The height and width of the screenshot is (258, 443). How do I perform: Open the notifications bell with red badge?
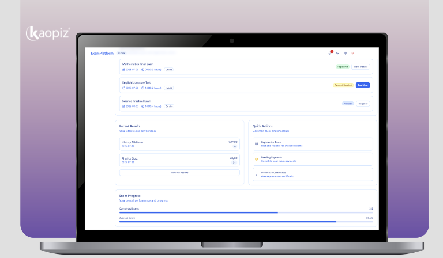pos(330,53)
